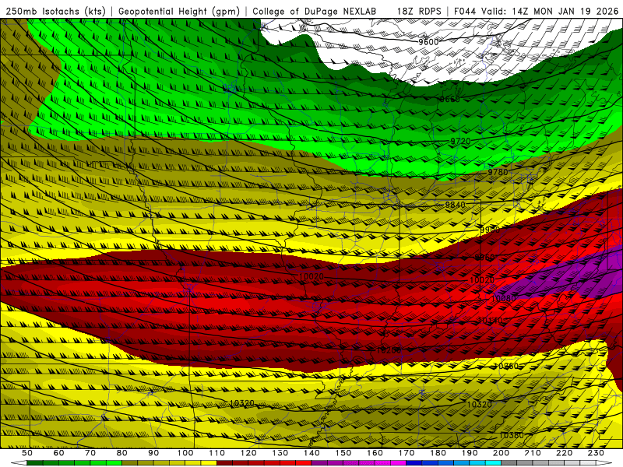The image size is (623, 467).
Task: Select the colorbar value 70
Action: coord(90,453)
